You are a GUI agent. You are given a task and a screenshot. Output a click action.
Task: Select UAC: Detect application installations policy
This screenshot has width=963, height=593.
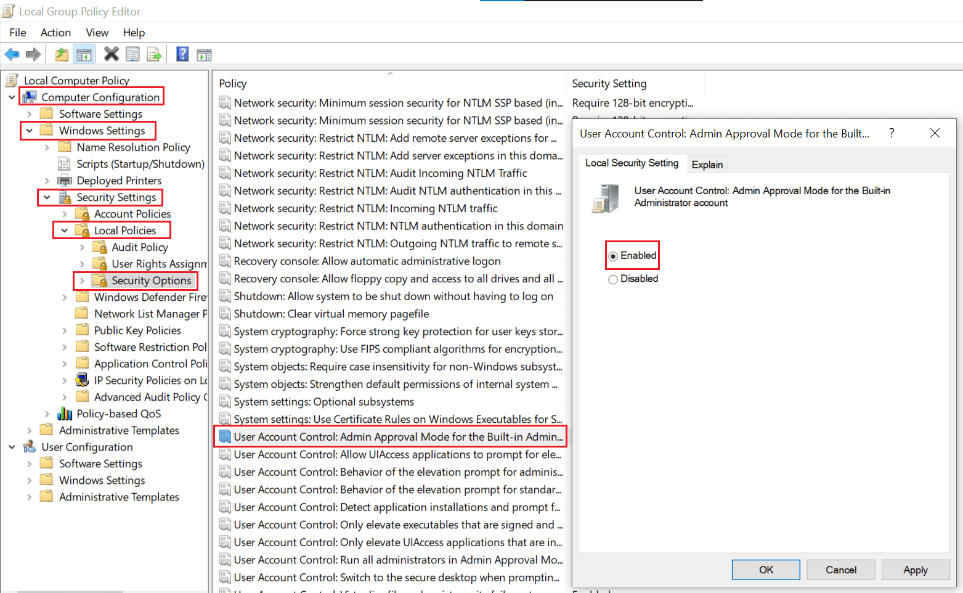(x=397, y=507)
